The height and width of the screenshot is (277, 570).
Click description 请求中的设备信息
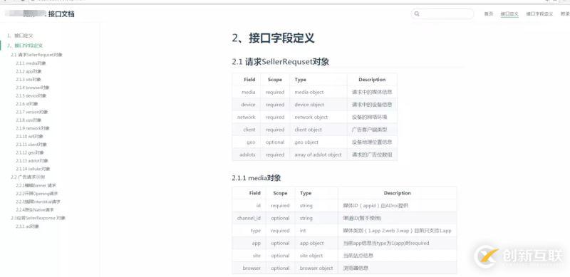[372, 105]
